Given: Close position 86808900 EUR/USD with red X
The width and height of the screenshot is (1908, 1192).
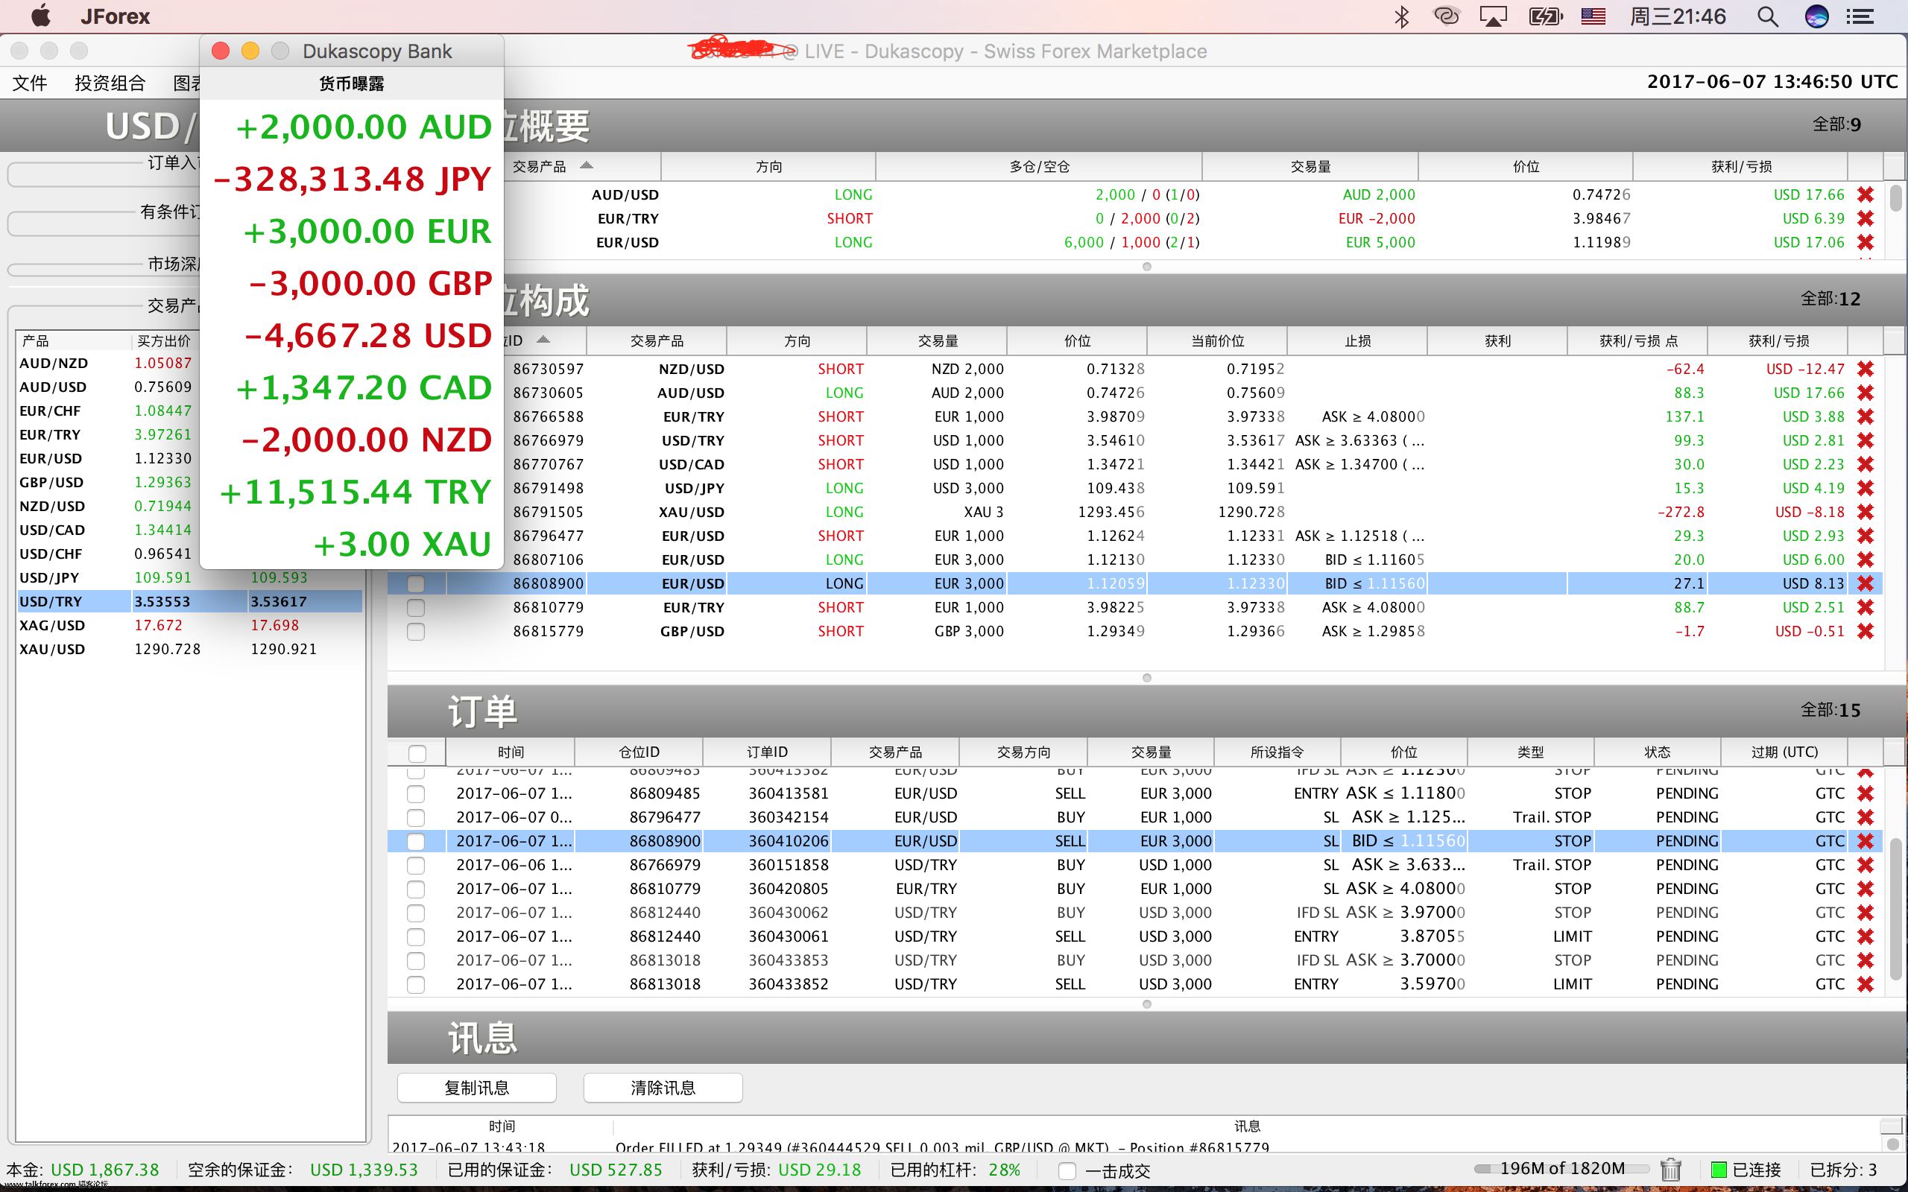Looking at the screenshot, I should click(x=1865, y=583).
